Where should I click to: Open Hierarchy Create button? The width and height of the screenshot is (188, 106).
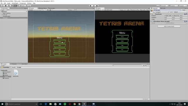pos(3,10)
